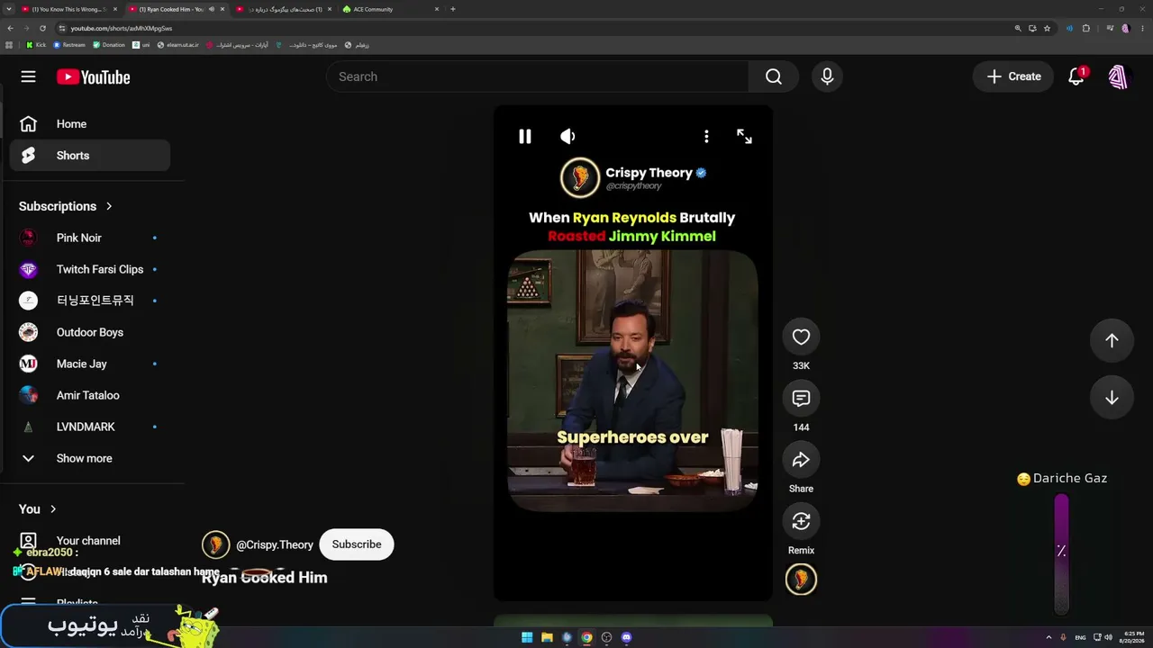Viewport: 1153px width, 648px height.
Task: Go back in the browser
Action: click(10, 28)
